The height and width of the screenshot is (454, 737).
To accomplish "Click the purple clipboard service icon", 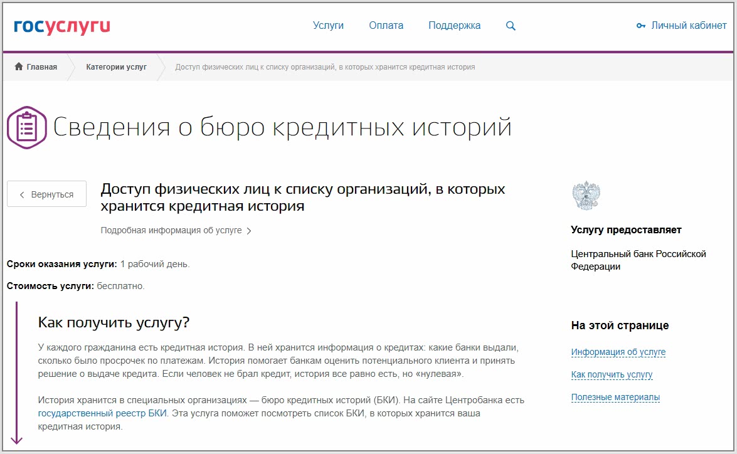I will 26,127.
